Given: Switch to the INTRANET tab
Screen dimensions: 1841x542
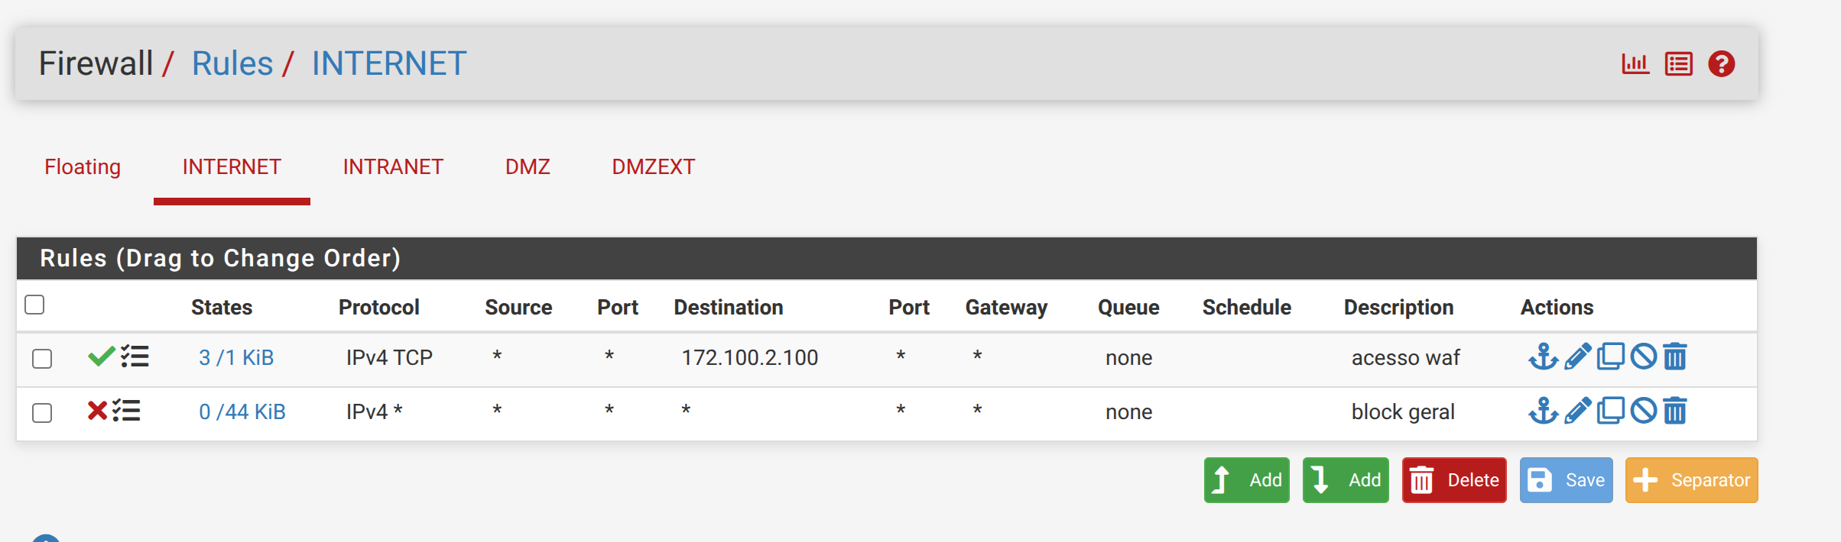Looking at the screenshot, I should click(393, 167).
